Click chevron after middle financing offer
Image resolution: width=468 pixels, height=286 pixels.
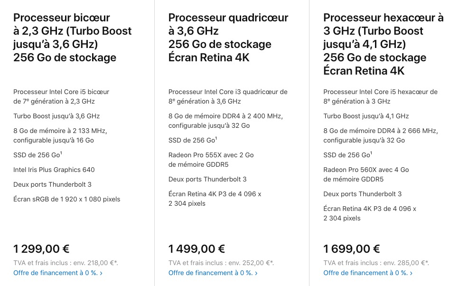[256, 273]
